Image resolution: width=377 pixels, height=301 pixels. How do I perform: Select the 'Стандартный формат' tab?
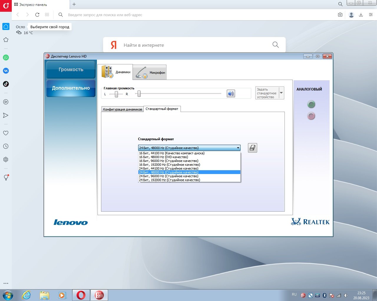click(162, 109)
